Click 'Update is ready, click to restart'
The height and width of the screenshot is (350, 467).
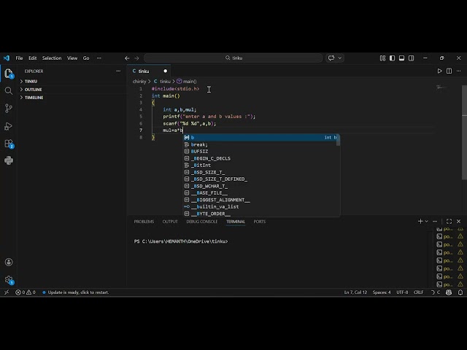[76, 292]
